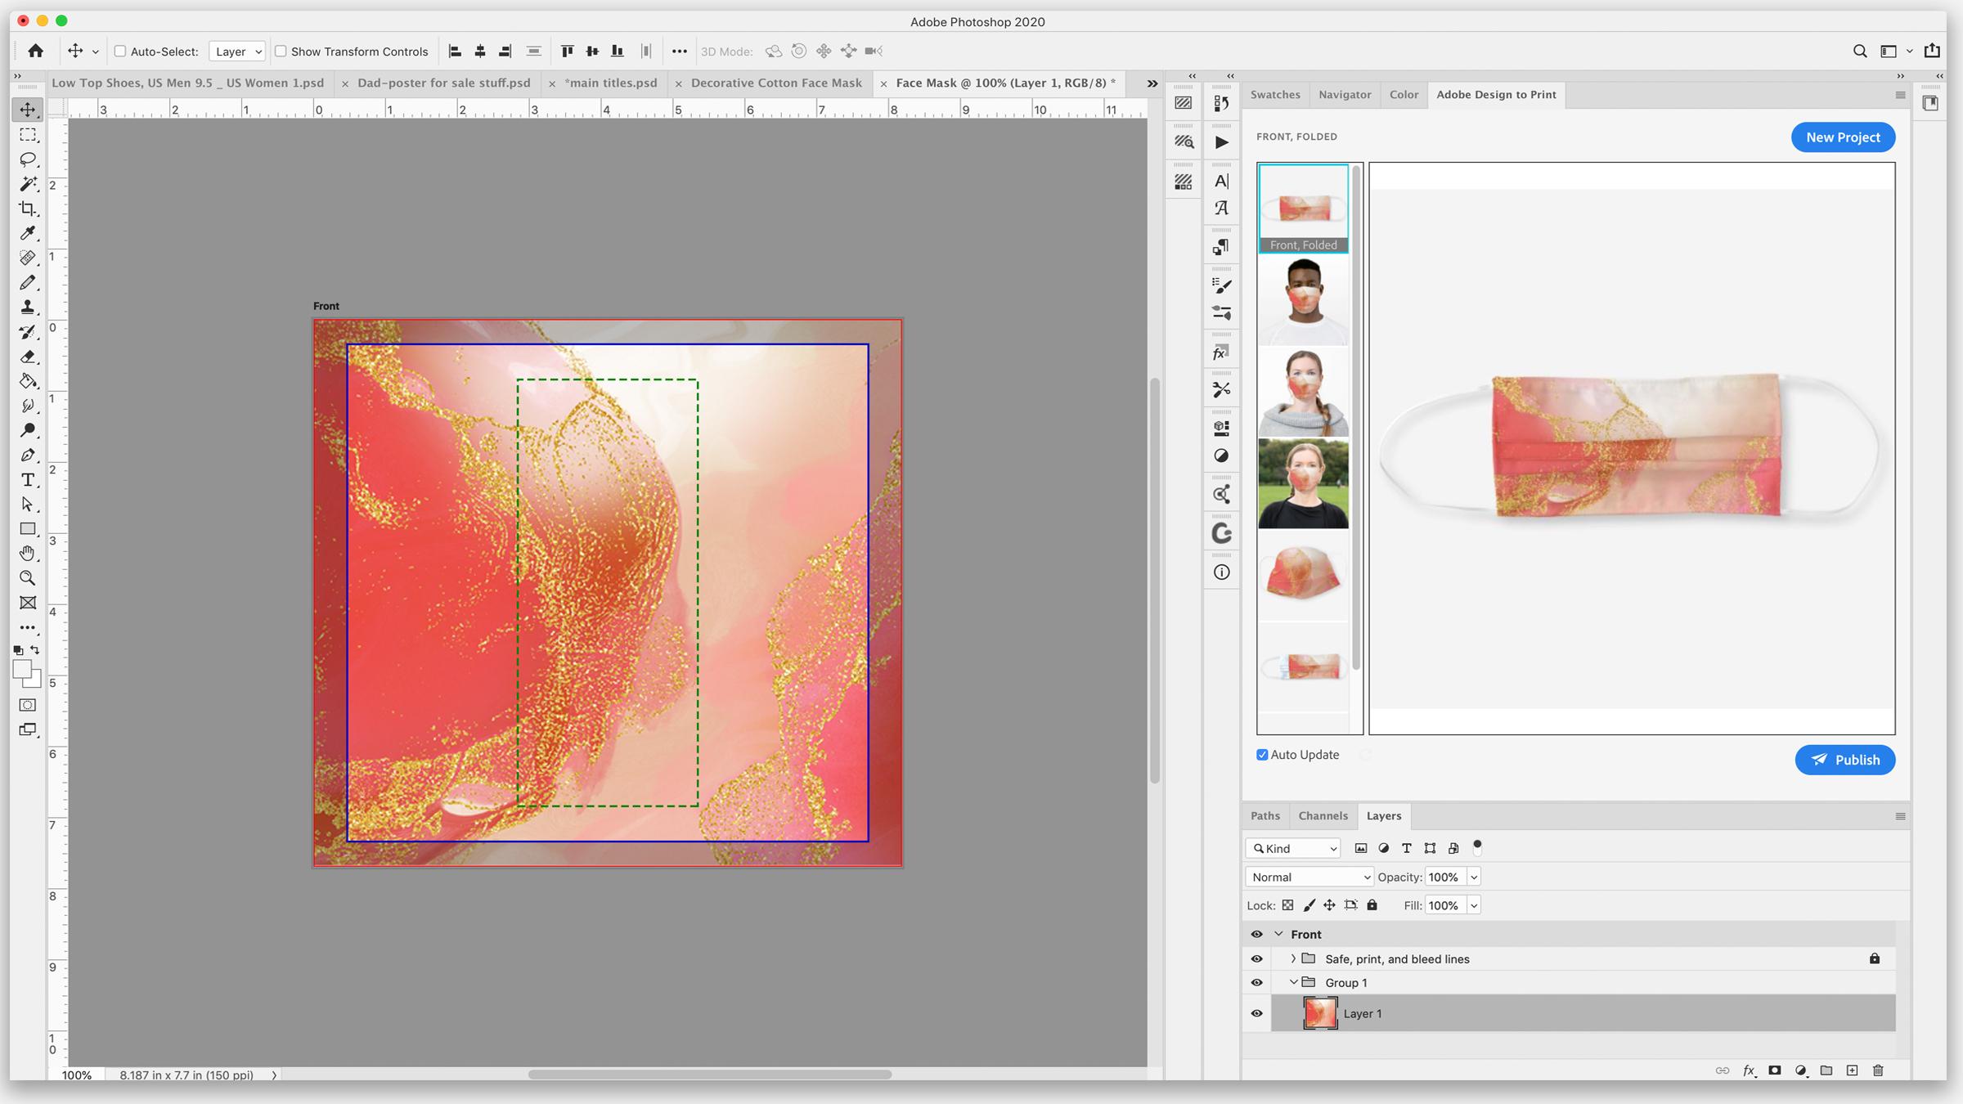Viewport: 1963px width, 1104px height.
Task: Open the layer filter Kind dropdown
Action: point(1293,848)
